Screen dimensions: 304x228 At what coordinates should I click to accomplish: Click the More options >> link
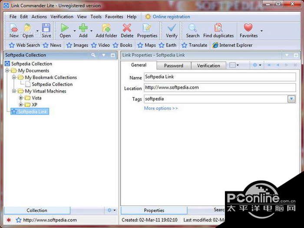pos(161,108)
